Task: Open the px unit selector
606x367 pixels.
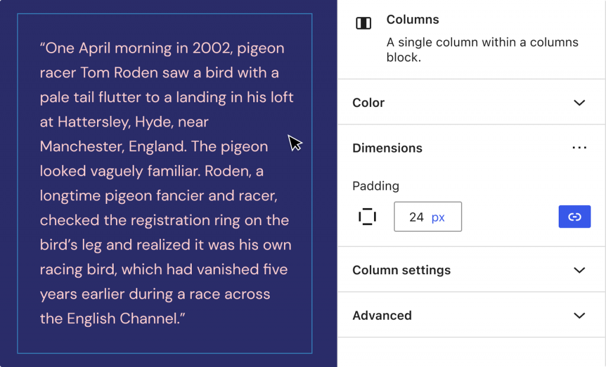Action: pos(439,217)
